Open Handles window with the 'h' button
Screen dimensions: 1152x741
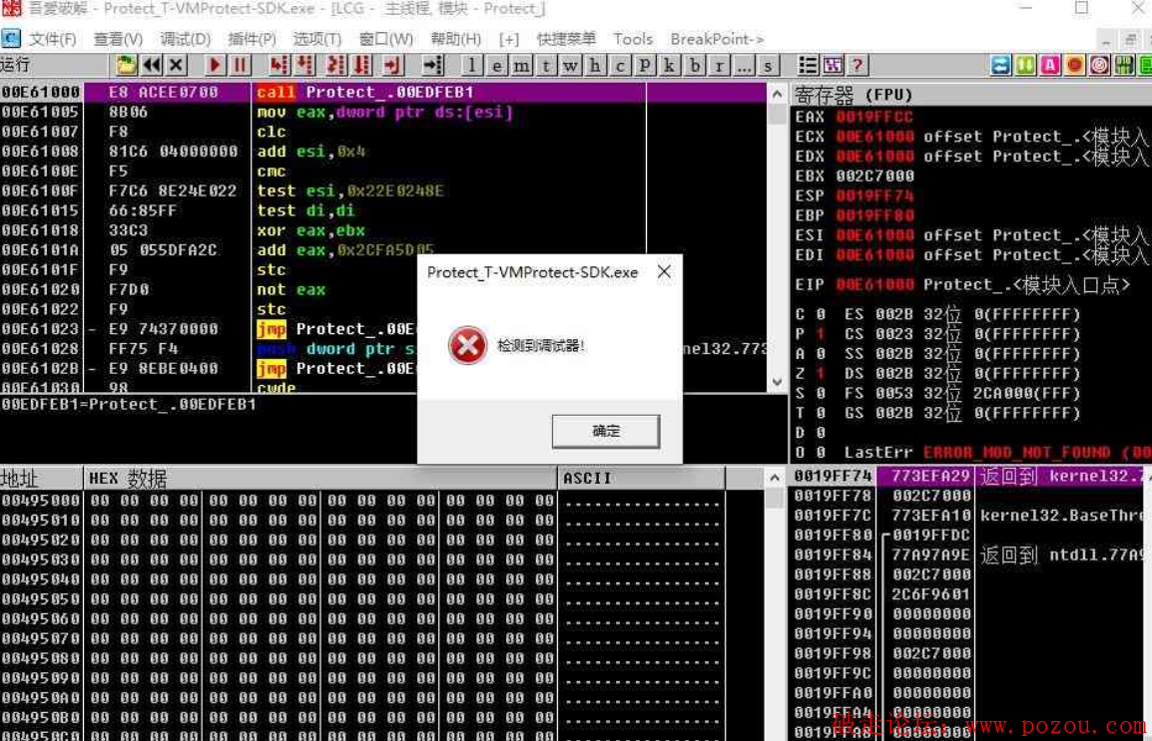coord(595,65)
